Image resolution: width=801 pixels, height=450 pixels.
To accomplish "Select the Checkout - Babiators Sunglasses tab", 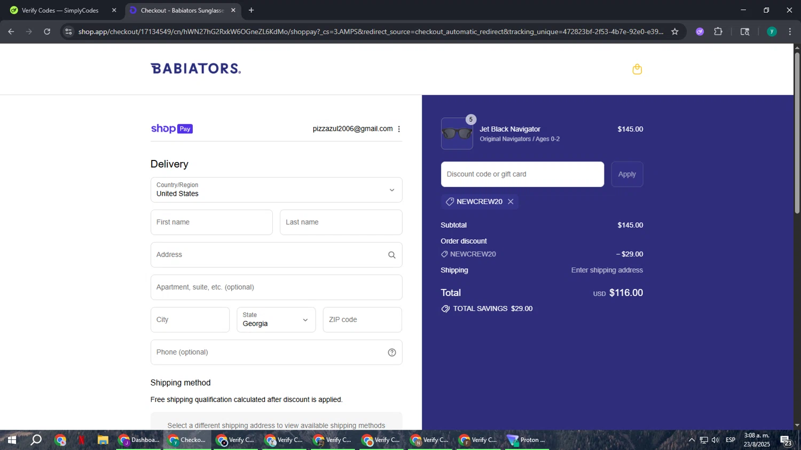I will click(x=182, y=10).
